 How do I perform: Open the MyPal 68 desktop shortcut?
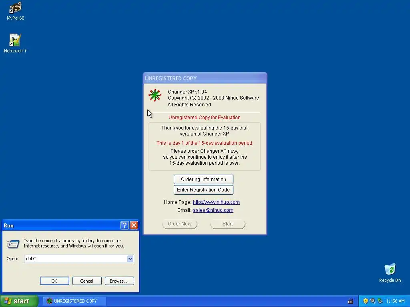click(x=15, y=11)
